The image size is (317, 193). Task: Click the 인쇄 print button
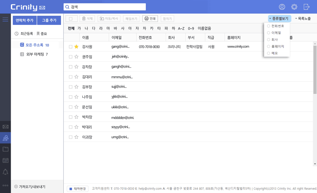[150, 19]
